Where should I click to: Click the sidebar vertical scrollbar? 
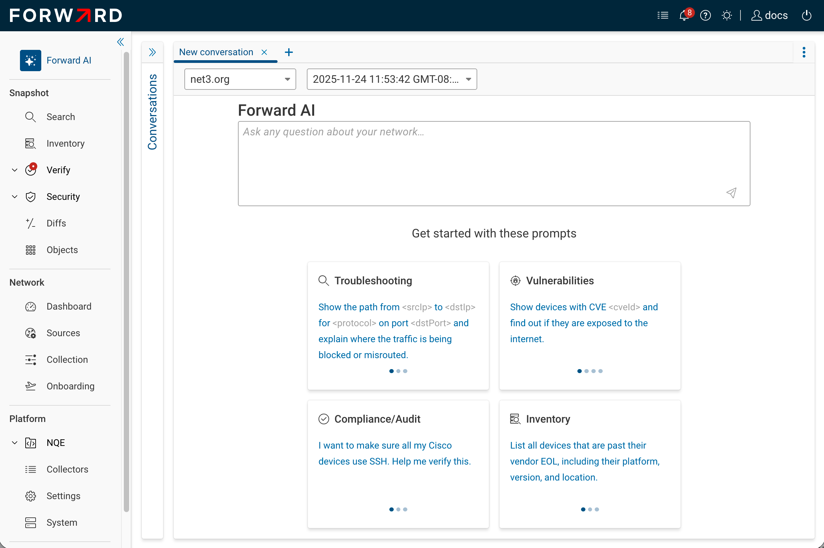(x=126, y=282)
